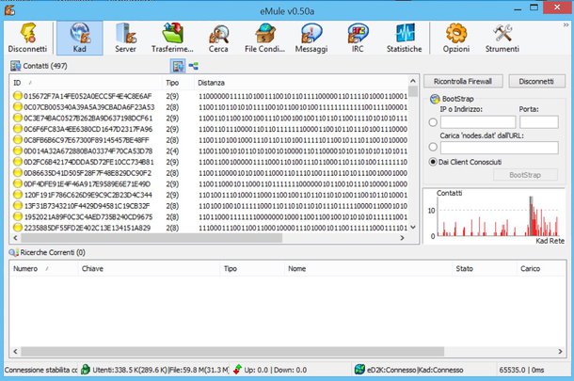Sort contacts by Tipo column header
The height and width of the screenshot is (381, 574).
click(178, 83)
